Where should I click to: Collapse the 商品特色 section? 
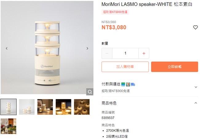(x=196, y=103)
